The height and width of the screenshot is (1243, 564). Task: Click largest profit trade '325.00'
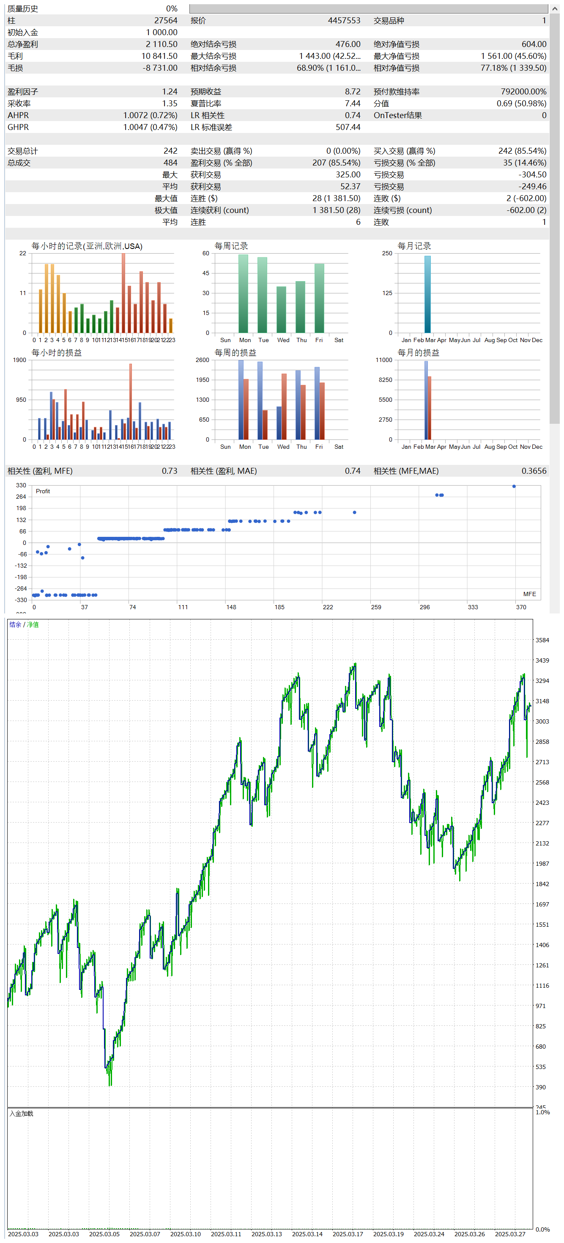point(348,175)
